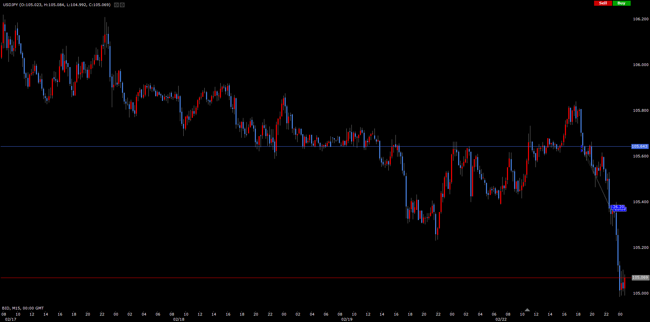
Task: Click the 02/22 date label
Action: click(501, 319)
